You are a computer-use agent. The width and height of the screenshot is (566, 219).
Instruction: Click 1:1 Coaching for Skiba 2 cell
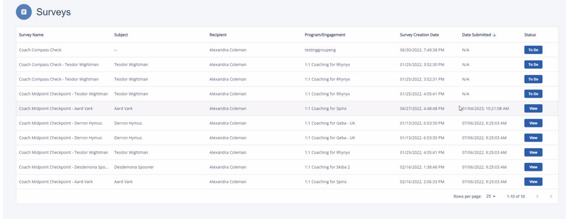pos(327,167)
